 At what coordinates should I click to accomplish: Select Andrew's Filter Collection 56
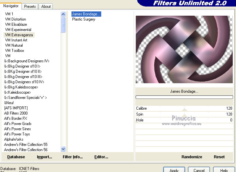click(x=26, y=150)
